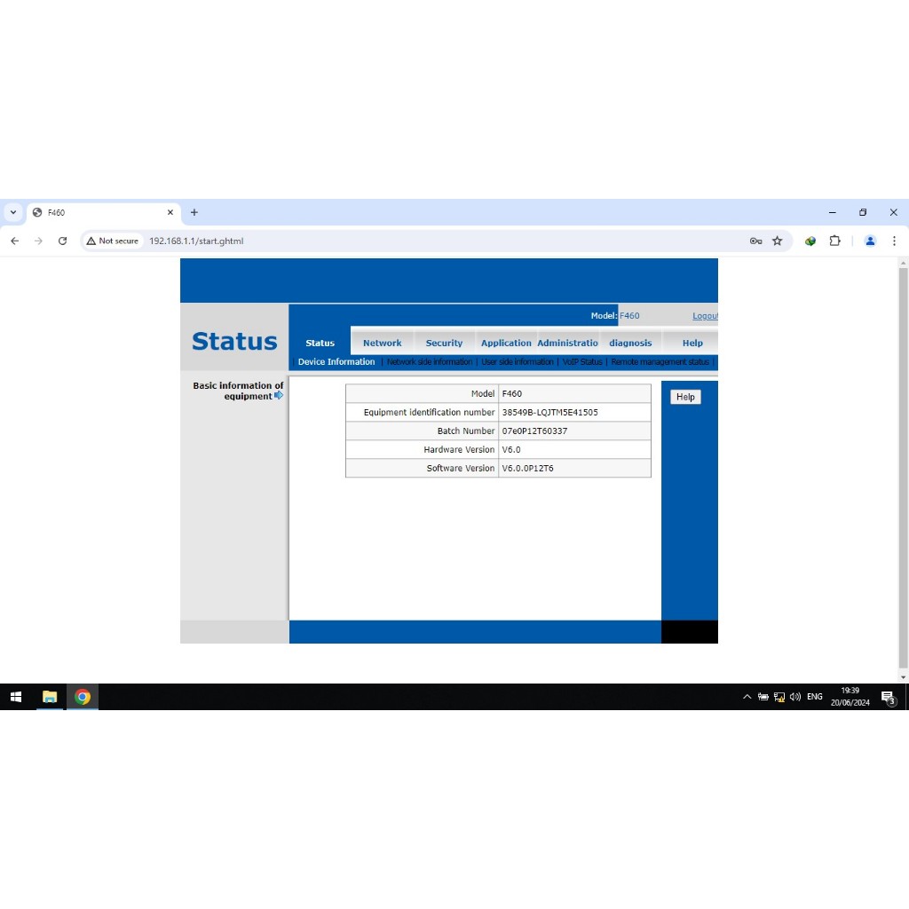Image resolution: width=909 pixels, height=909 pixels.
Task: Select Network side information submenu
Action: coord(430,362)
